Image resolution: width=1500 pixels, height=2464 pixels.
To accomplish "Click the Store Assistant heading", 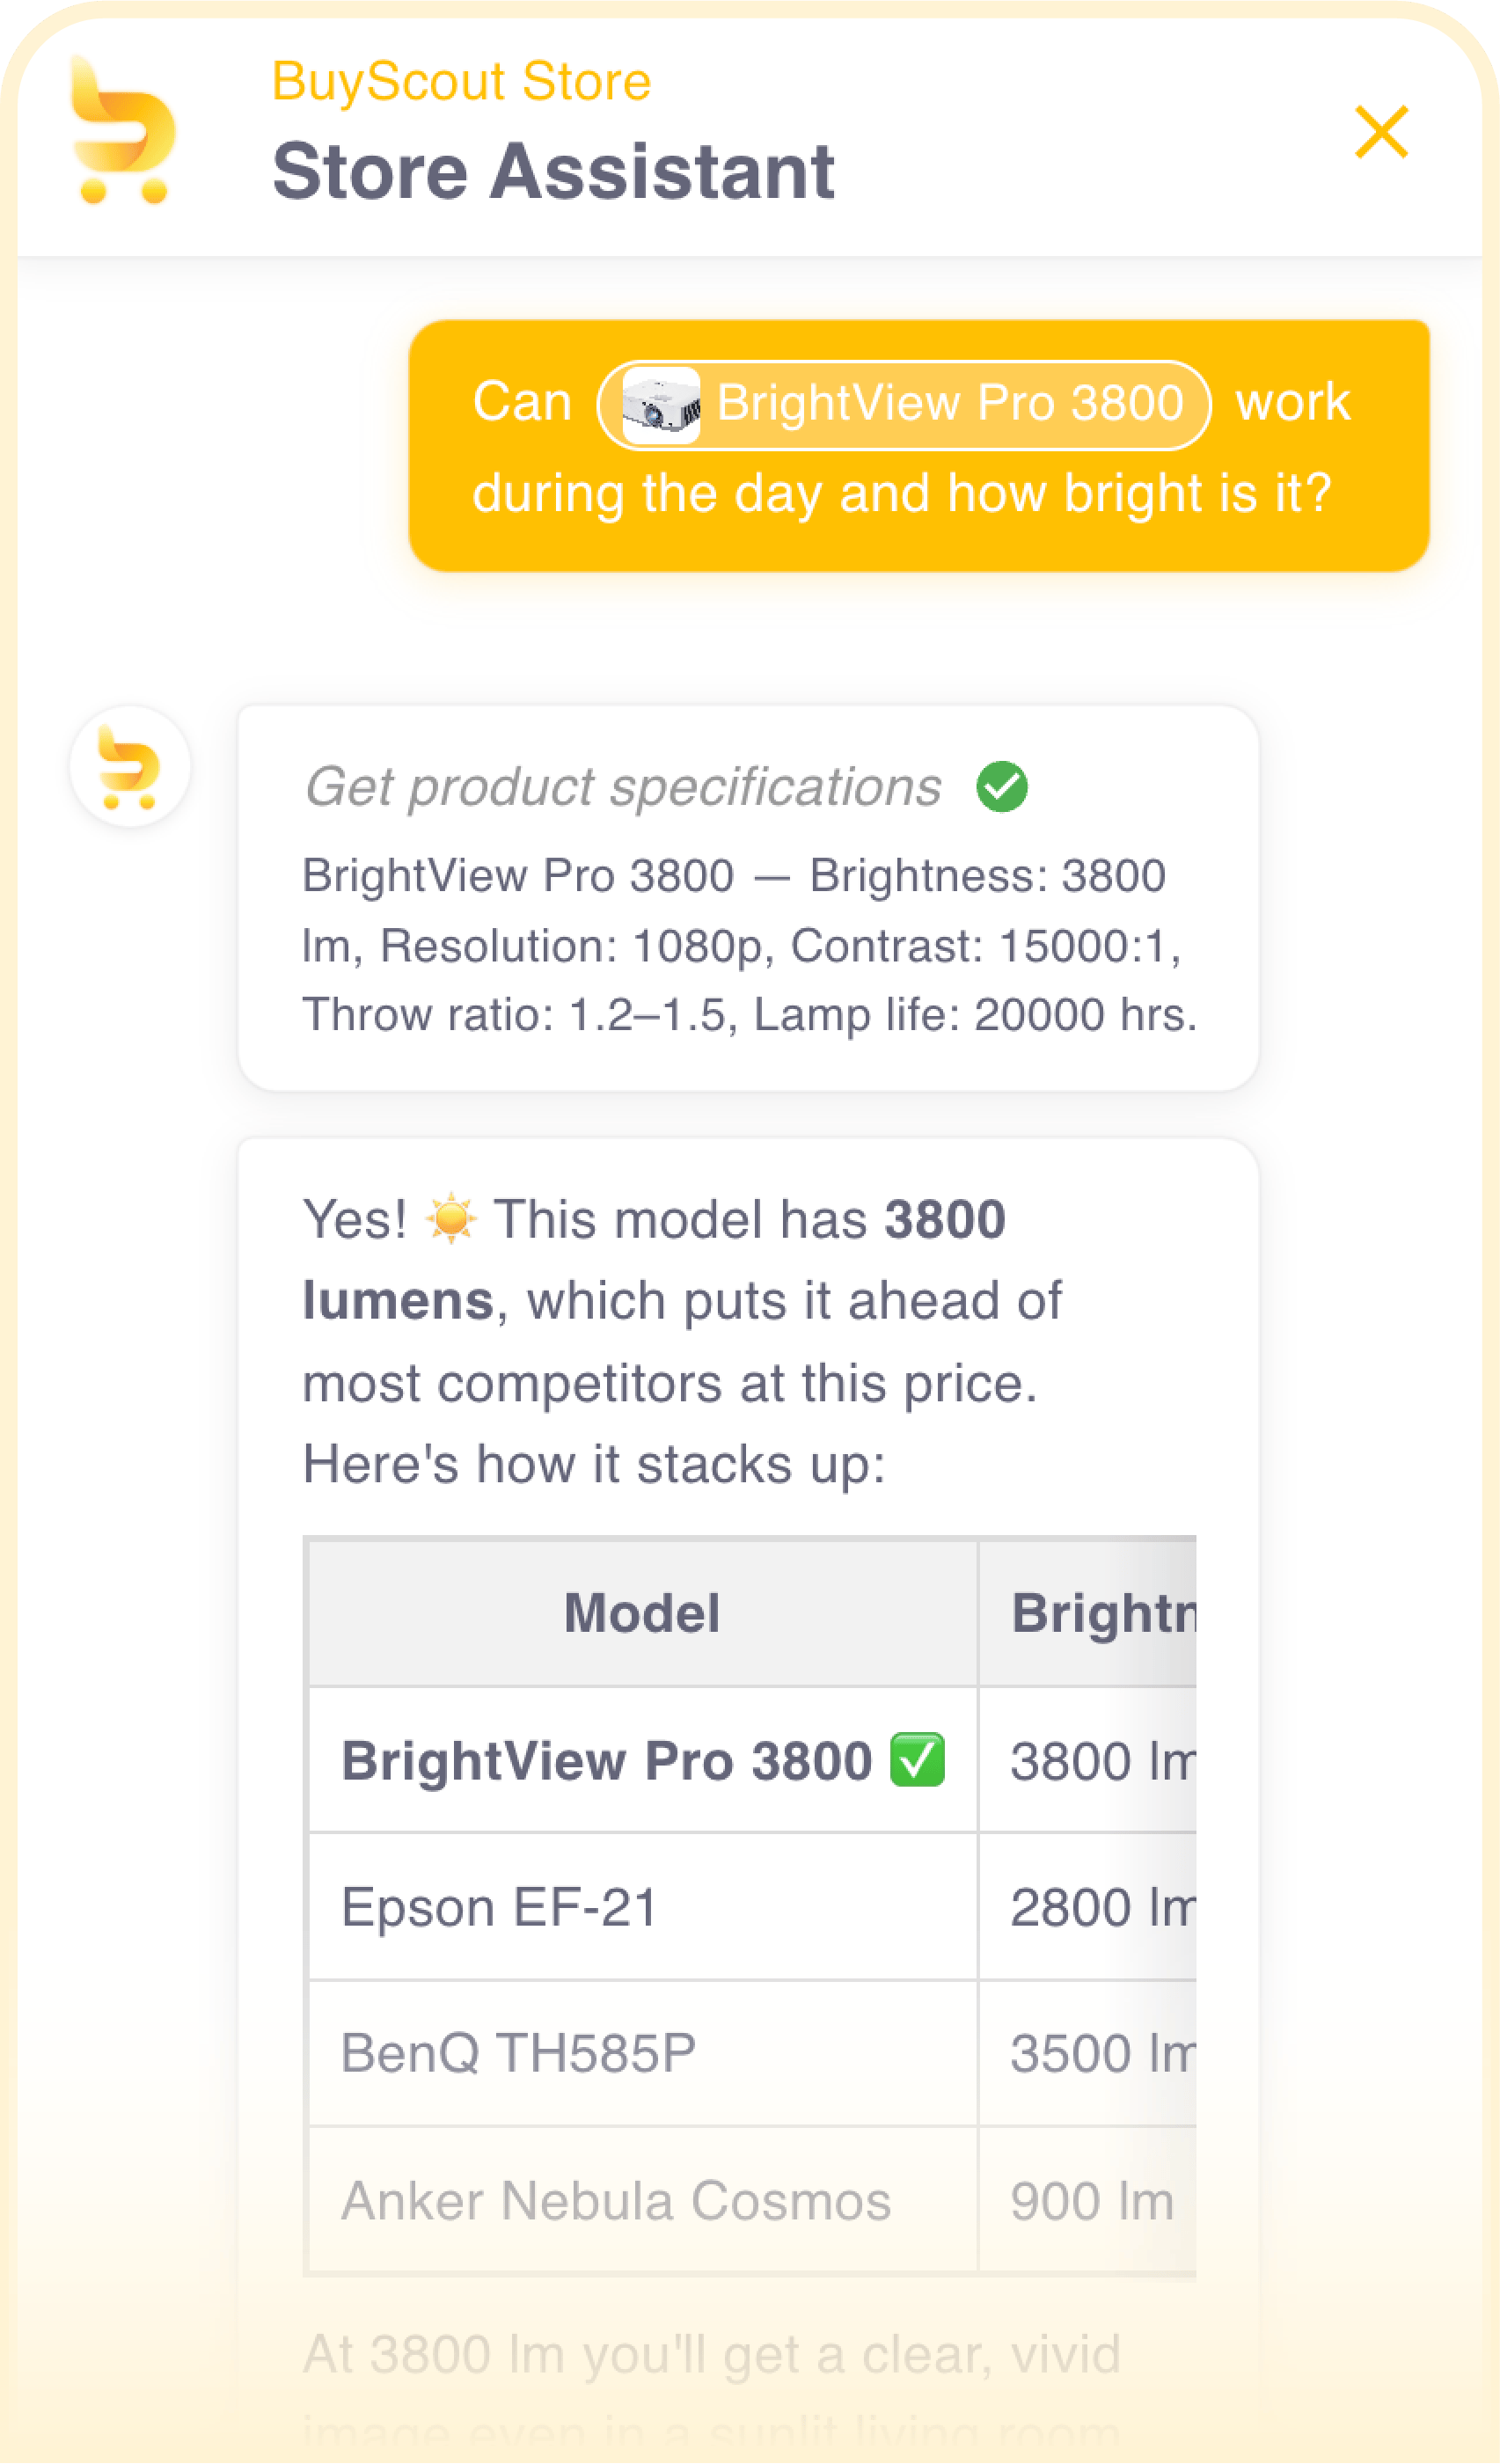I will (553, 171).
